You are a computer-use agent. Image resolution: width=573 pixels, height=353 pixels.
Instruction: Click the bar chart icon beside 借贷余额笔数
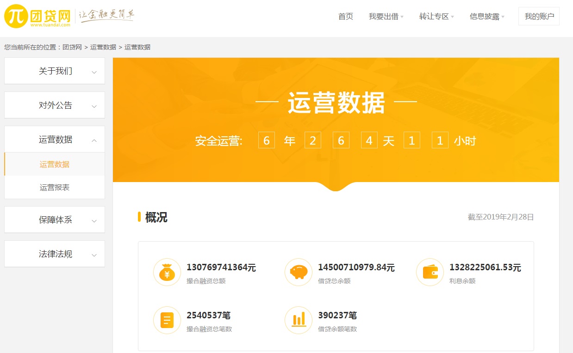point(298,320)
